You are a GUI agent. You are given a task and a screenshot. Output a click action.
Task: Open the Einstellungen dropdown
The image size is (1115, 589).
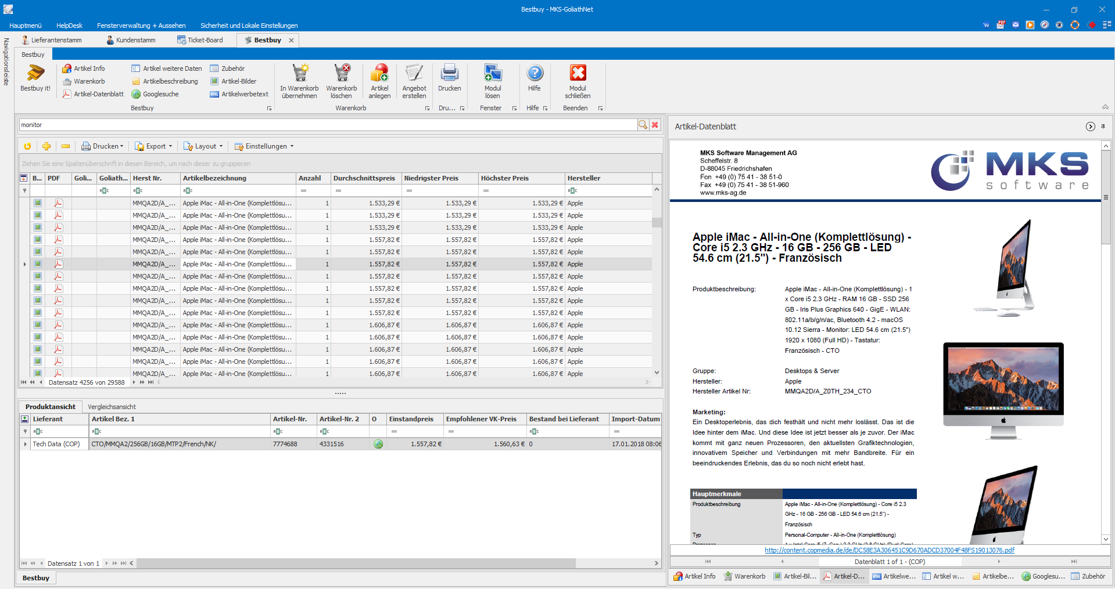point(264,146)
